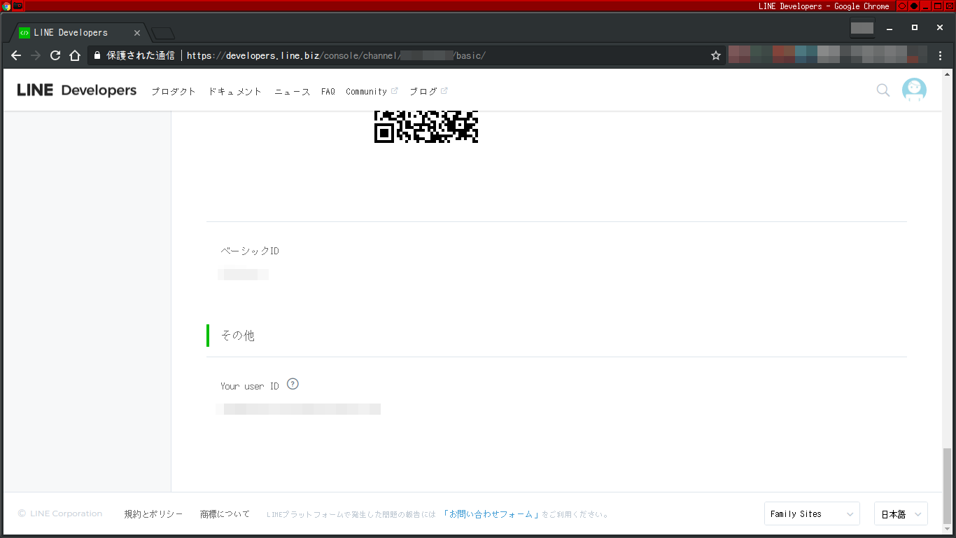Open the 商標について page
This screenshot has width=956, height=538.
pos(225,513)
